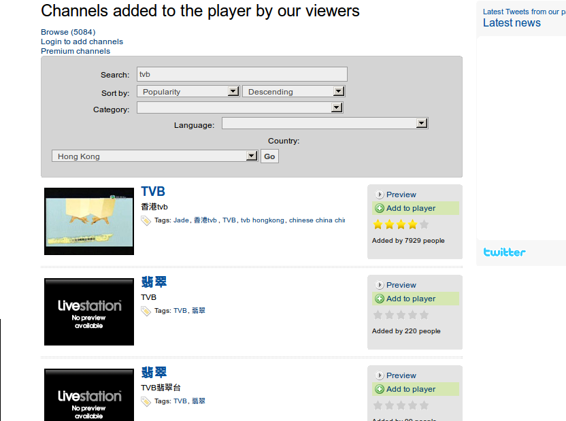This screenshot has height=421, width=566.
Task: Open the Language dropdown
Action: 325,124
